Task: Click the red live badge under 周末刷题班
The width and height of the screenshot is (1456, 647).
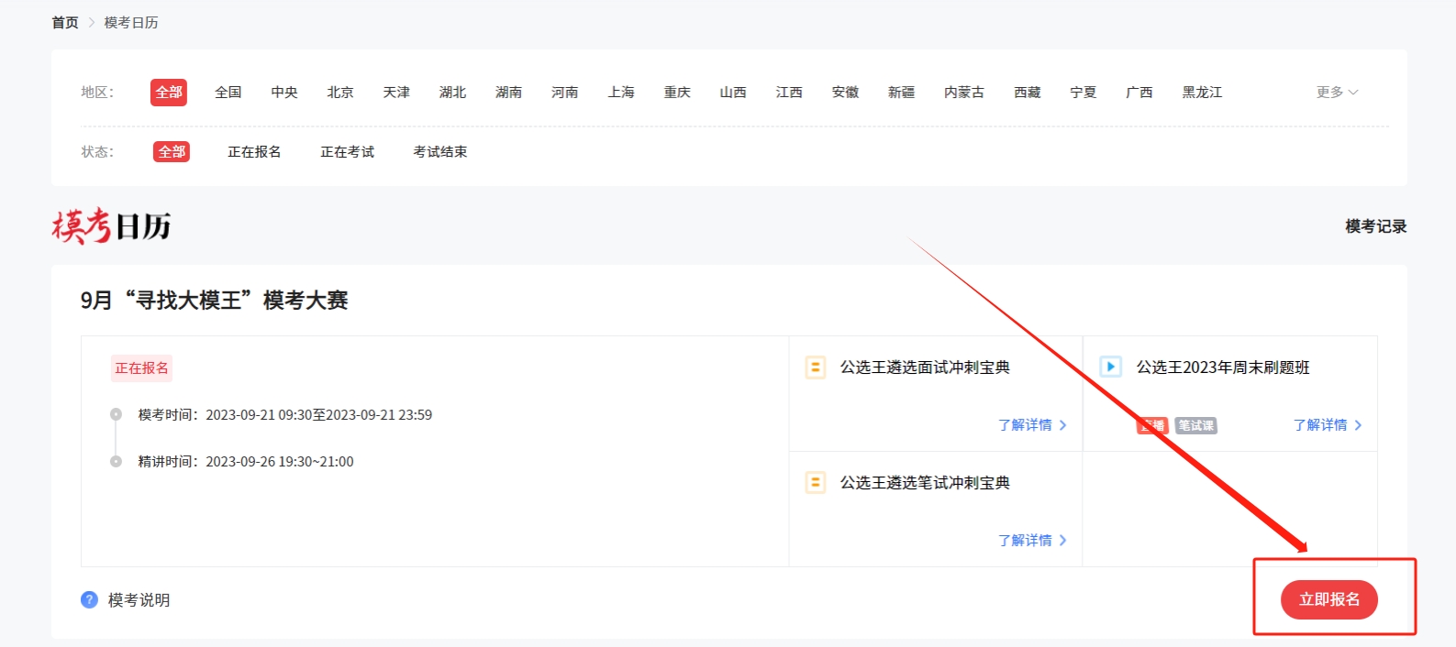Action: (1152, 425)
